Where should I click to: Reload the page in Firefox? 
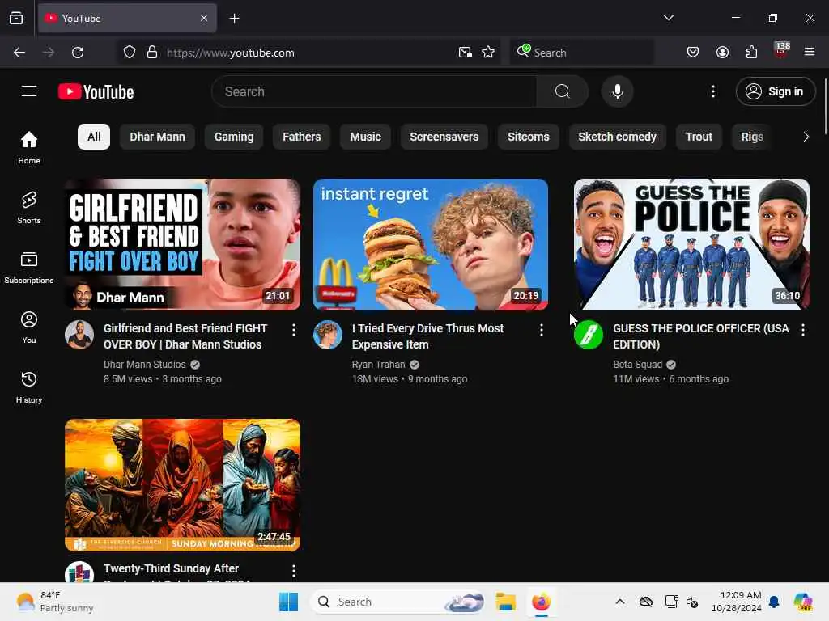(x=78, y=53)
